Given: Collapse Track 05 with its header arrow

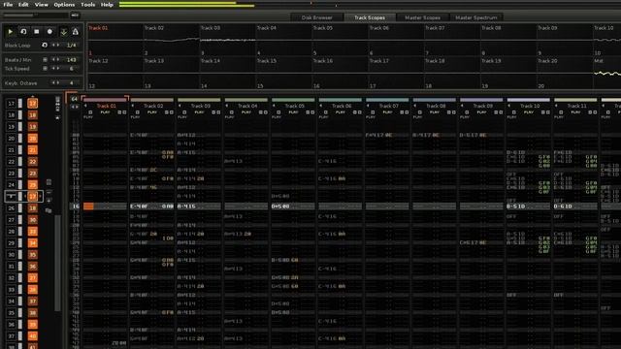Looking at the screenshot, I should click(274, 106).
